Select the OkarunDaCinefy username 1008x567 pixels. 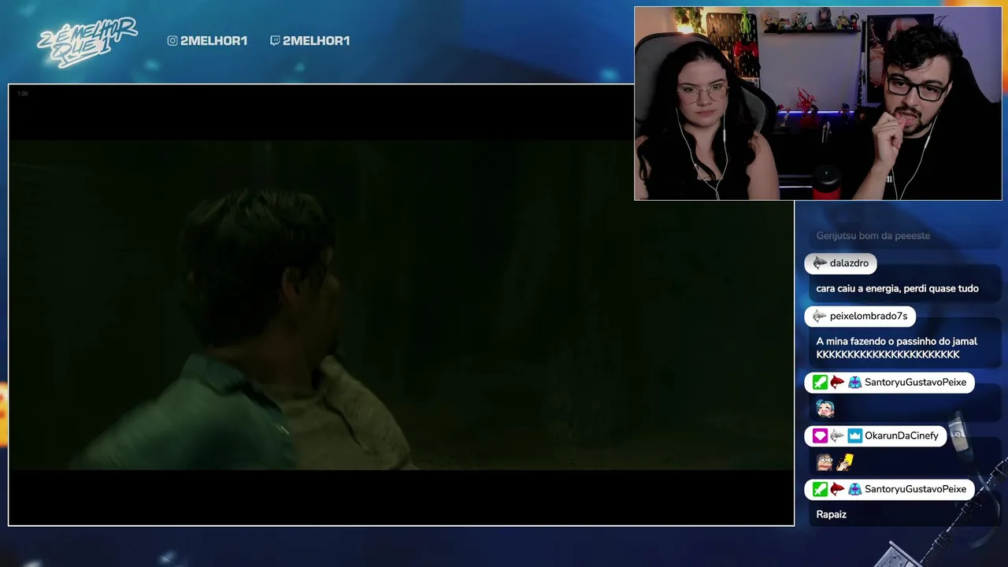point(902,435)
